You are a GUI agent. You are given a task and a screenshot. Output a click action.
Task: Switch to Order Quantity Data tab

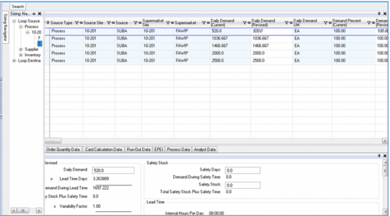(x=63, y=149)
